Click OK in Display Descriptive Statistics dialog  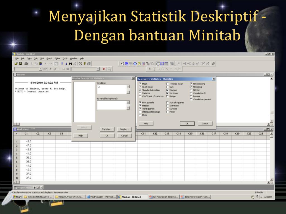[x=107, y=136]
